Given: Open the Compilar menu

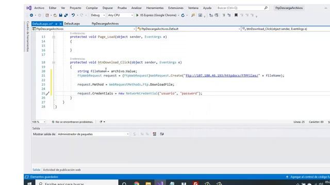Looking at the screenshot, I should 92,8.
